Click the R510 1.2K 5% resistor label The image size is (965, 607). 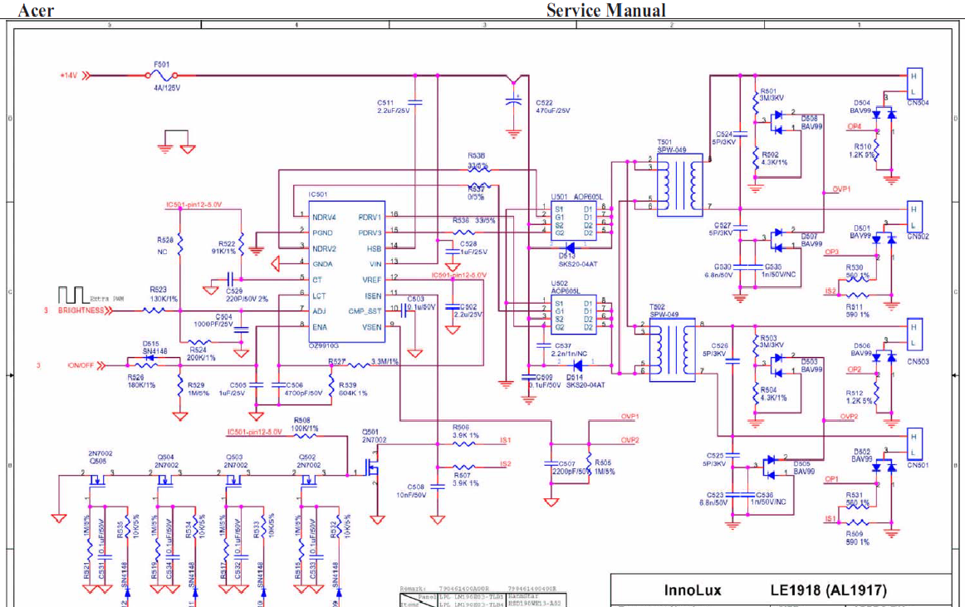coord(862,151)
